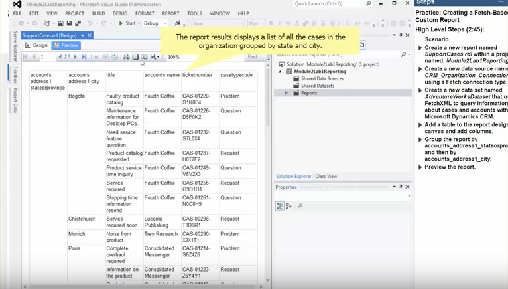The image size is (508, 289).
Task: Open the Report Data side tab
Action: tap(15, 100)
